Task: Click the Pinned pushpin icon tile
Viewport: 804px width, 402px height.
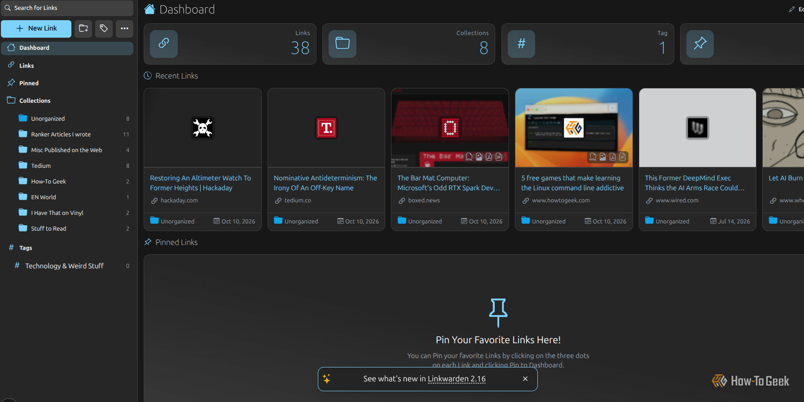Action: click(x=700, y=44)
